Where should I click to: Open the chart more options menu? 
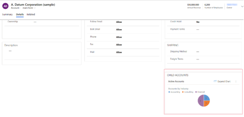[236, 81]
